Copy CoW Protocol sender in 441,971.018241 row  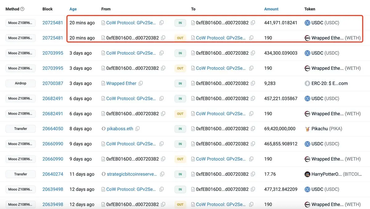[162, 23]
